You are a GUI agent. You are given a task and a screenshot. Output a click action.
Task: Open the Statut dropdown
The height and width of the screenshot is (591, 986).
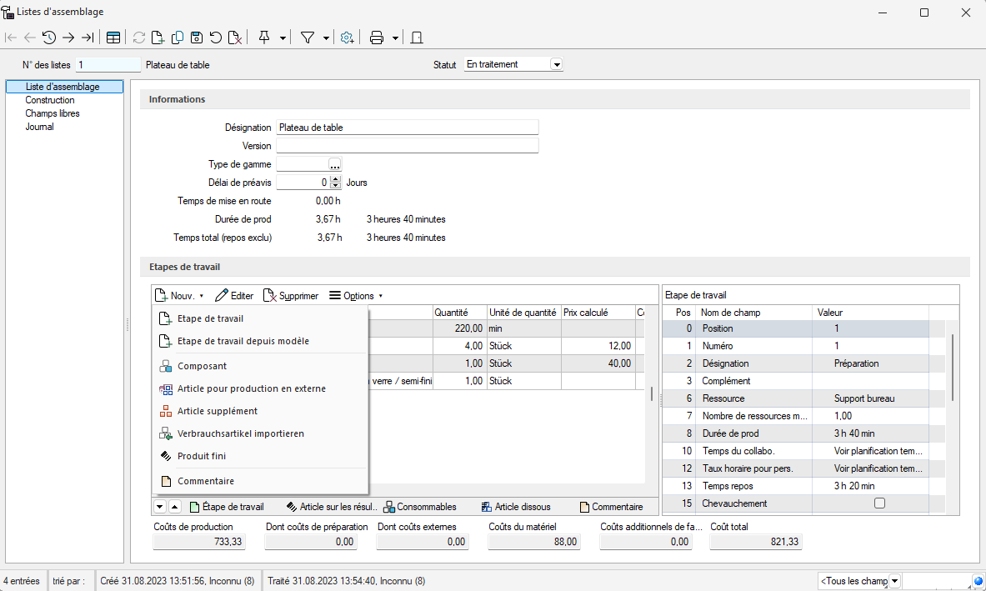click(x=557, y=64)
